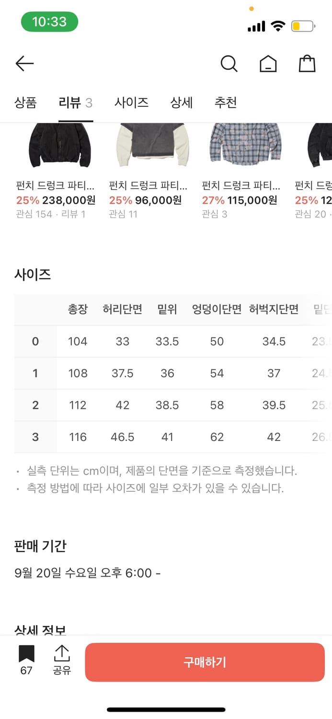
Task: Tap the Wi-Fi indicator in the status bar
Action: (x=277, y=26)
